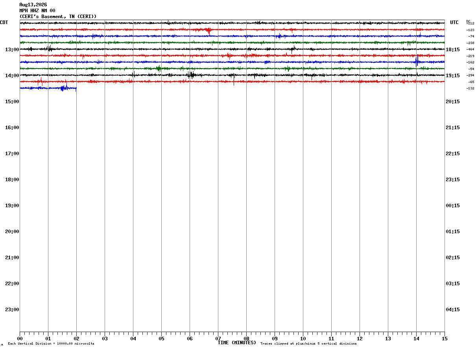
Task: Click the 02:15 UTC time label
Action: pyautogui.click(x=453, y=258)
